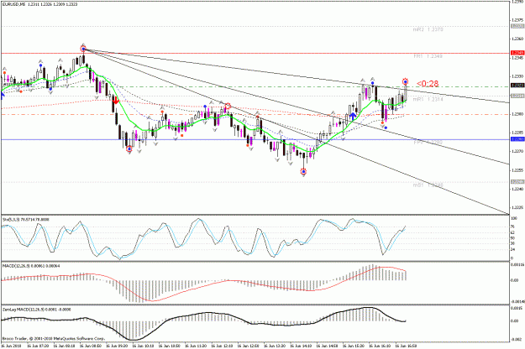Click the red down-arrow sell signal

pos(116,100)
